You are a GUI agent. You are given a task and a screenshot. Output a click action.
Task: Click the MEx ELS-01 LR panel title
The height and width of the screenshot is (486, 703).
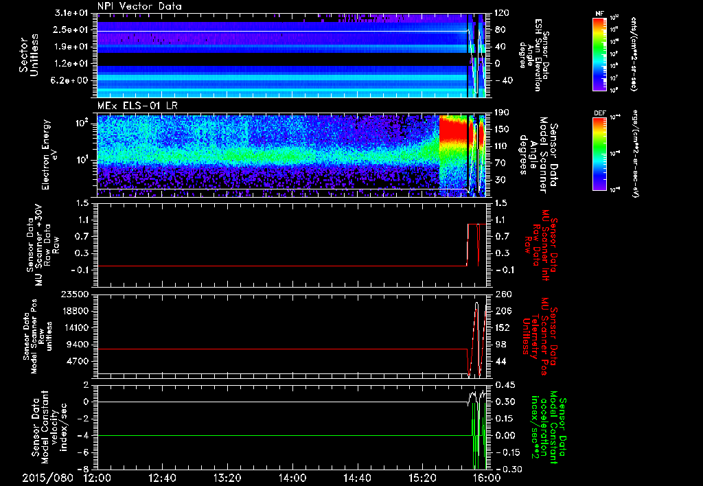click(x=138, y=104)
